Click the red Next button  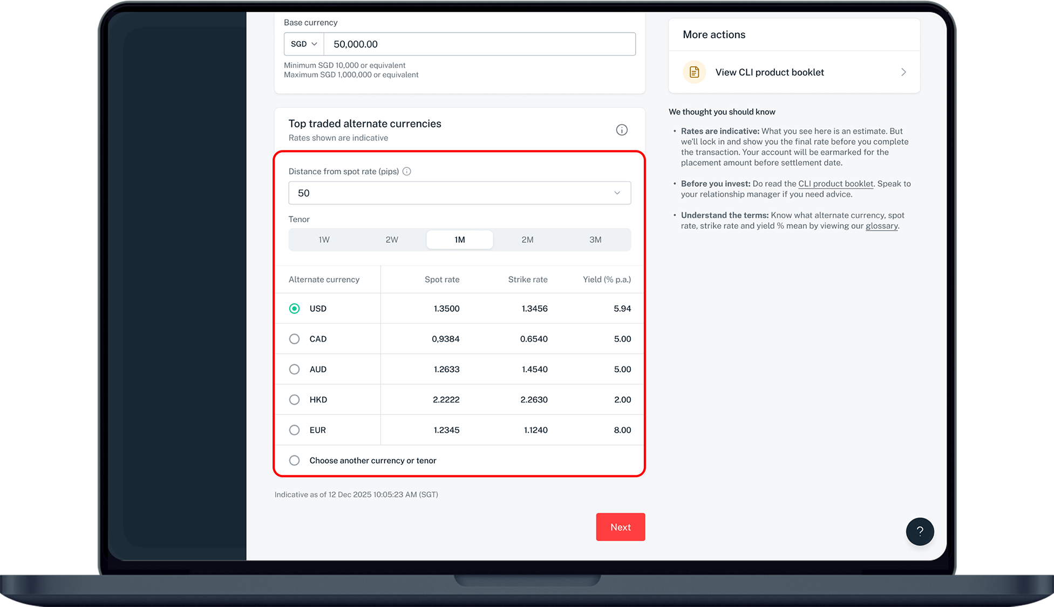coord(620,527)
